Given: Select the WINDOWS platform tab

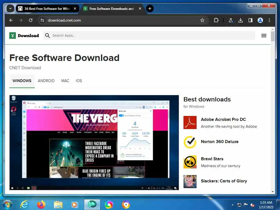Looking at the screenshot, I should click(x=22, y=81).
